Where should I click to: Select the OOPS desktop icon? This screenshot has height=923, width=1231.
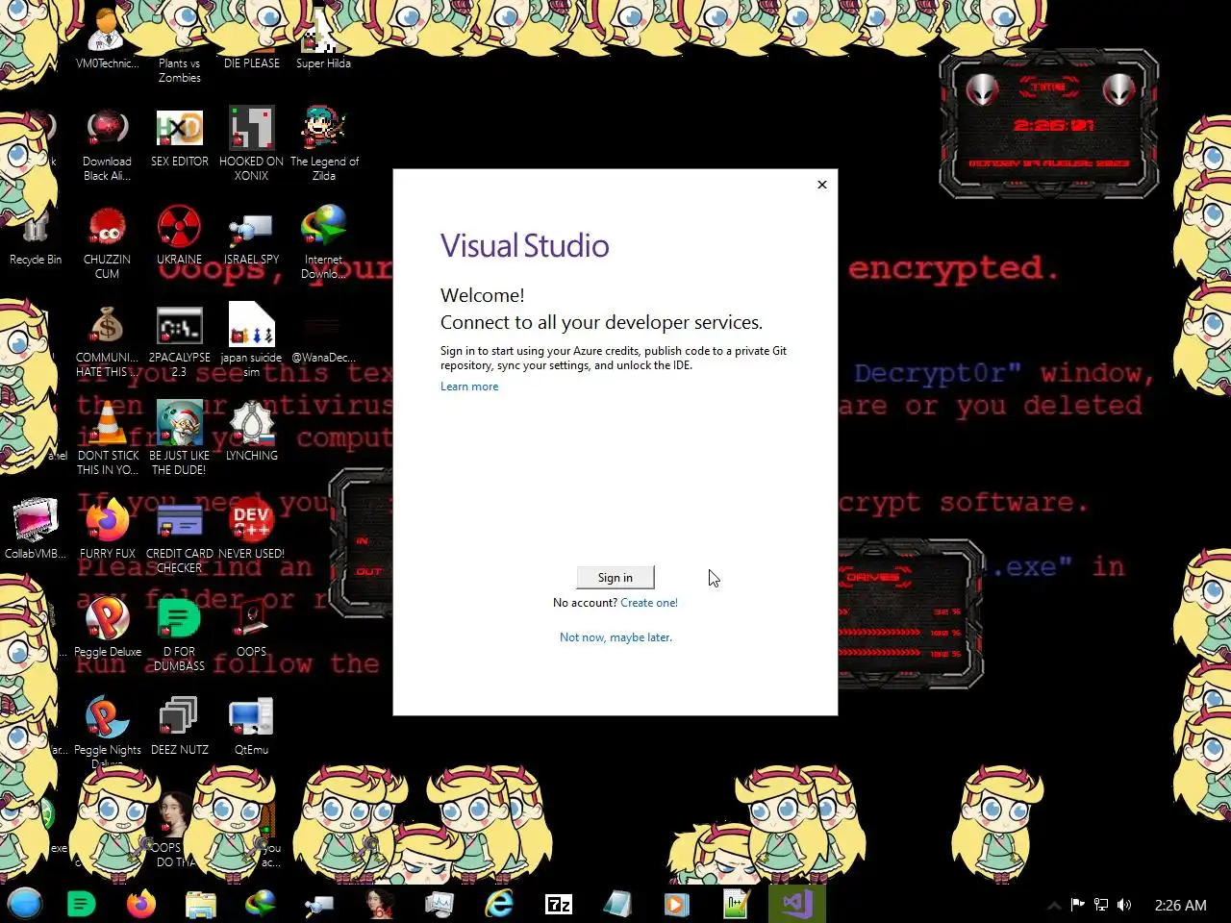click(x=252, y=627)
